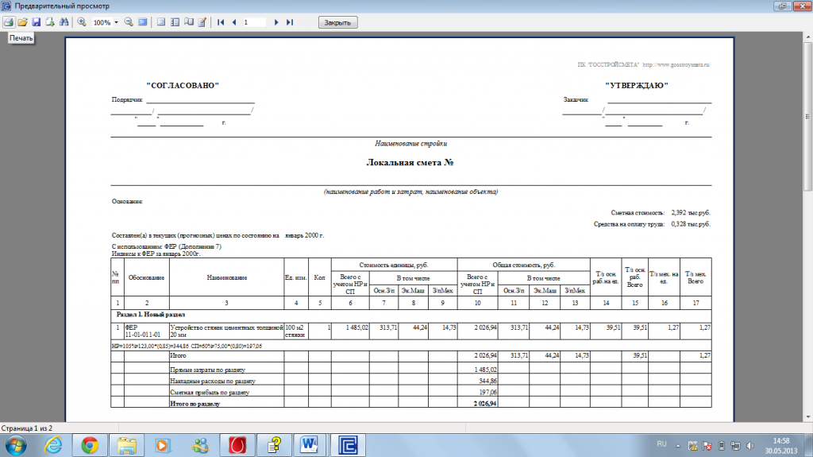Click the vertical scrollbar thumb
813x457 pixels.
tap(807, 117)
